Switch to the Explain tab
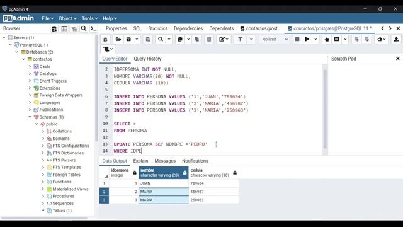403x227 pixels. 140,161
